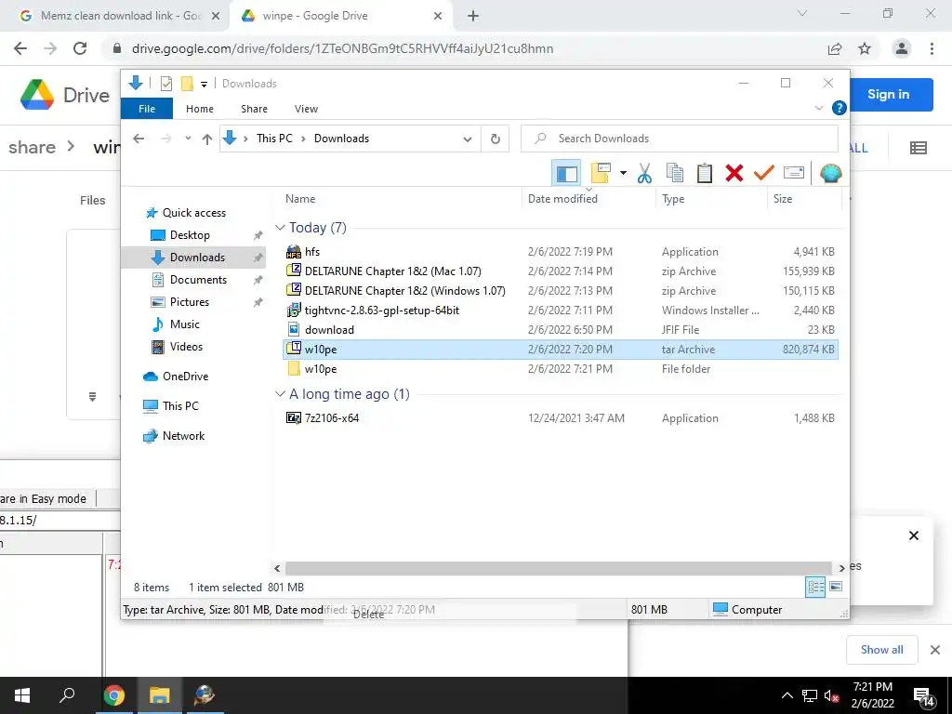Select DELTARUNE Chapter 1&2 (Mac 1.07) archive
This screenshot has height=714, width=952.
(561, 271)
